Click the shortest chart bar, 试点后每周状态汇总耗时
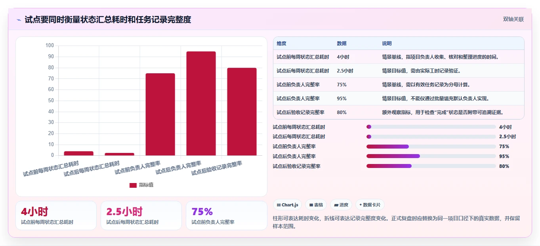Screen dimensions: 540x246 (x=119, y=154)
